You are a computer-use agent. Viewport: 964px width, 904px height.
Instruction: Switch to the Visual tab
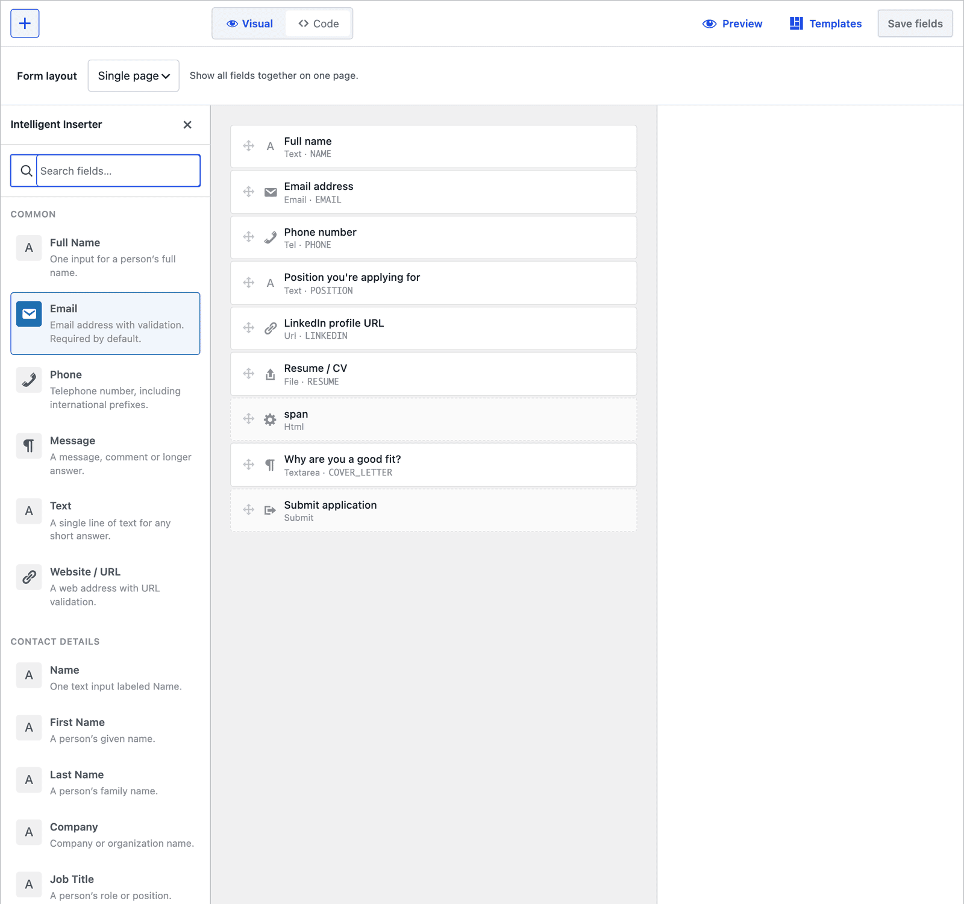tap(249, 24)
